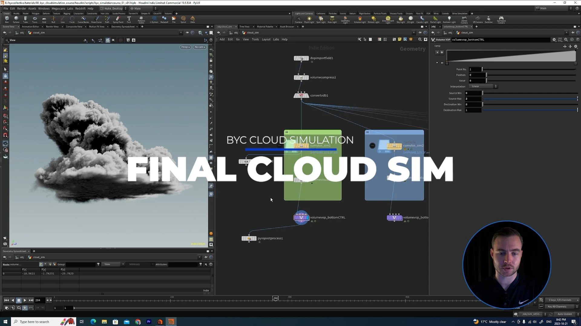Open the Labs menu in the menu bar
This screenshot has width=581, height=326.
(70, 8)
